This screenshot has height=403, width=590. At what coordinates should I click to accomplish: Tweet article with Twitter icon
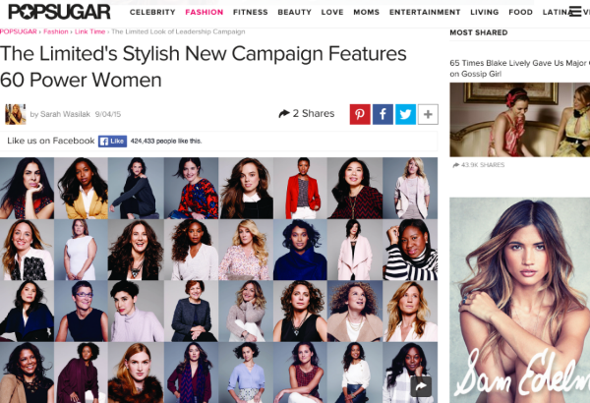click(405, 114)
